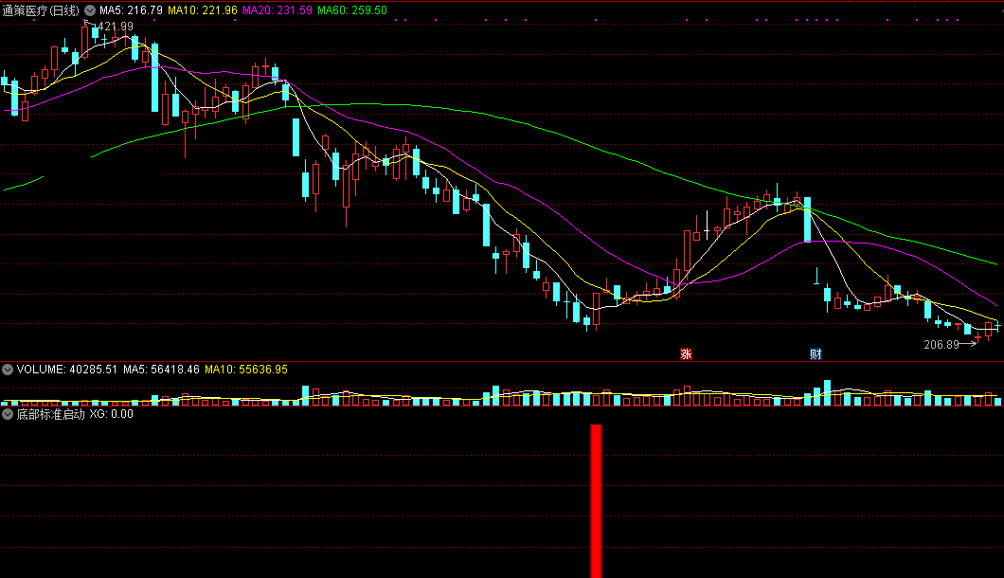The height and width of the screenshot is (578, 1004).
Task: Click the blue 财 marker icon
Action: [x=816, y=353]
